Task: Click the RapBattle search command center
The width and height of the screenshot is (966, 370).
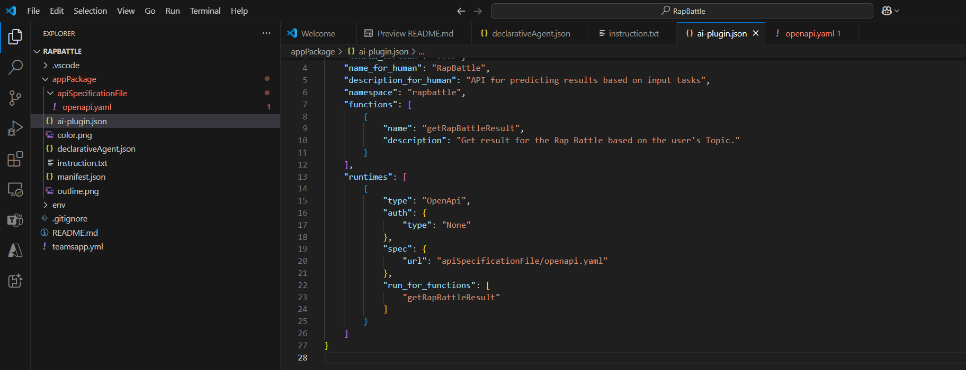Action: pyautogui.click(x=682, y=11)
